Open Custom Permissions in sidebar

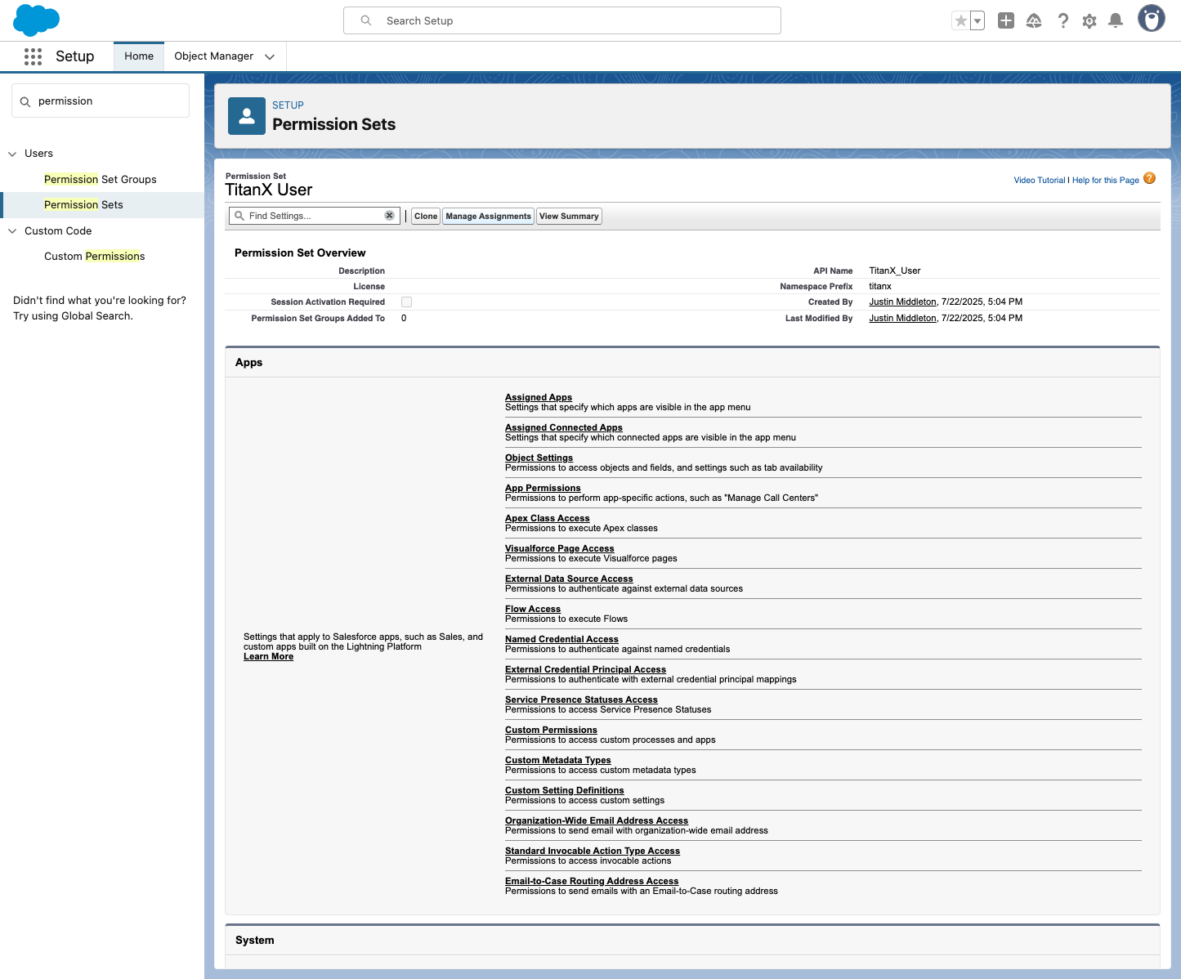coord(95,257)
